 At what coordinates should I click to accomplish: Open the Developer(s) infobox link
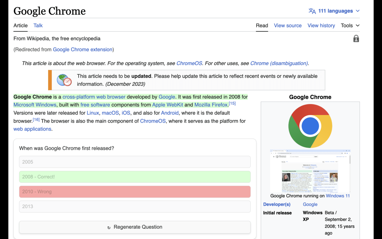277,204
